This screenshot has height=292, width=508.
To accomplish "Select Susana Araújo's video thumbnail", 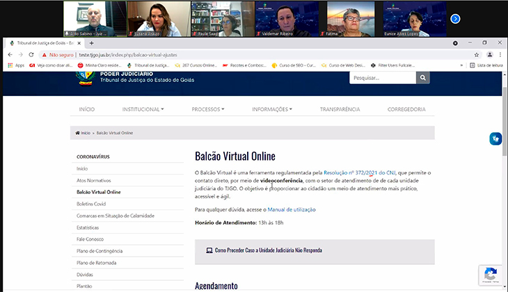I will tap(159, 19).
